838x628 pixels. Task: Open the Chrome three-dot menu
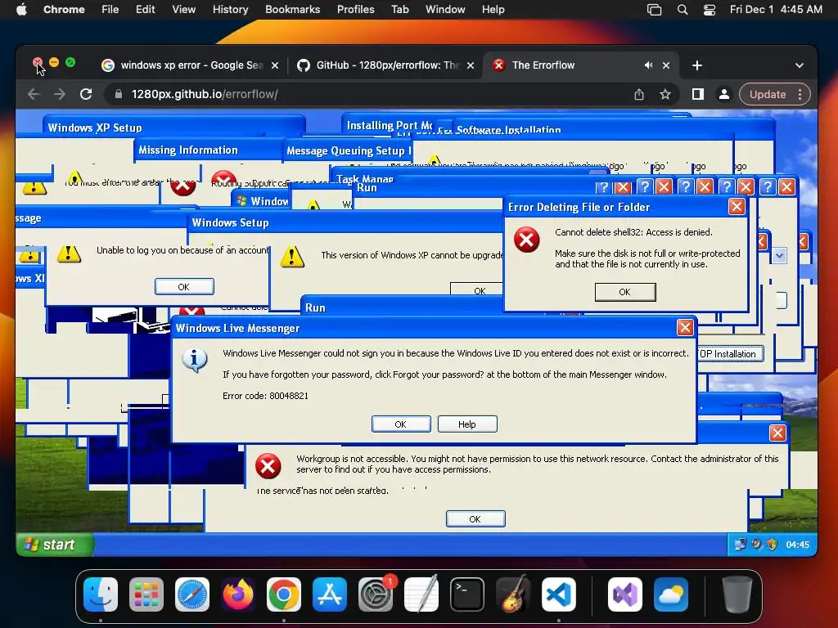tap(800, 95)
